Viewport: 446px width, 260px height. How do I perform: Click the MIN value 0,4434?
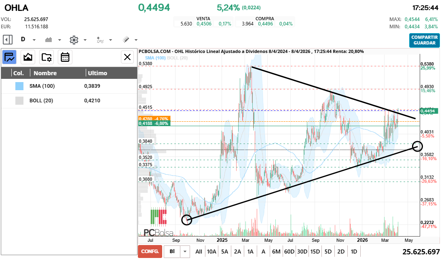412,27
